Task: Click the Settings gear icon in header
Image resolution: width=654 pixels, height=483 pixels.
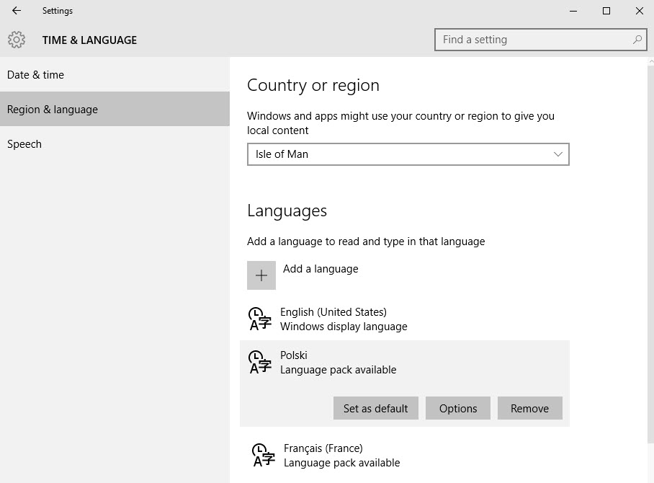Action: 16,40
